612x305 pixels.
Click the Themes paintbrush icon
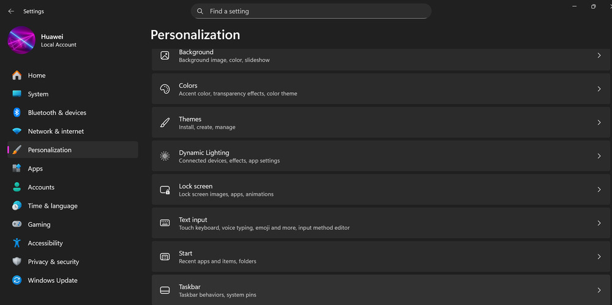(x=165, y=122)
